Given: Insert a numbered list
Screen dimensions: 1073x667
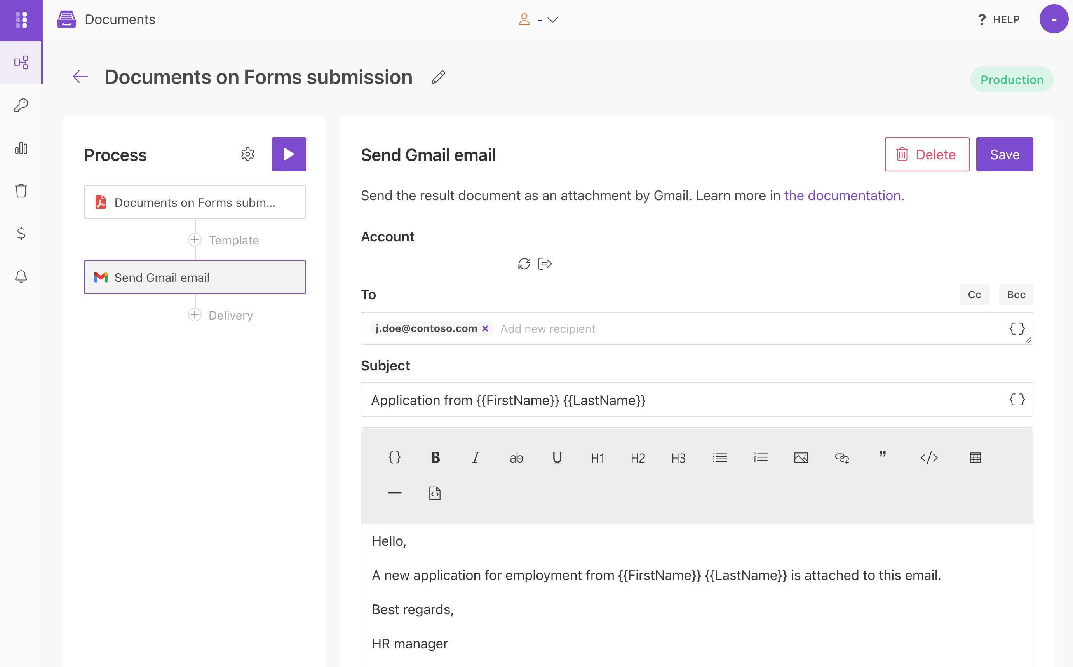Looking at the screenshot, I should (760, 457).
